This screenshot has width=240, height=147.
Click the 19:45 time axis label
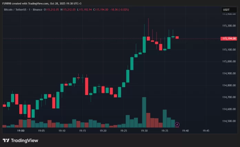(x=206, y=131)
